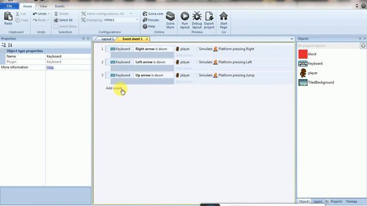Open Active configurations dropdown
The height and width of the screenshot is (206, 367).
click(131, 14)
